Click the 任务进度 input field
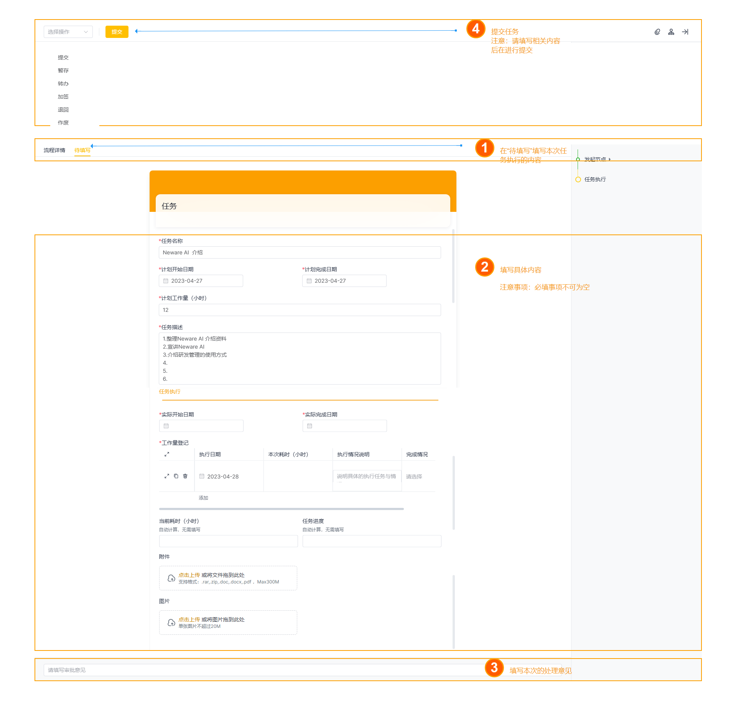The height and width of the screenshot is (716, 736). point(372,541)
